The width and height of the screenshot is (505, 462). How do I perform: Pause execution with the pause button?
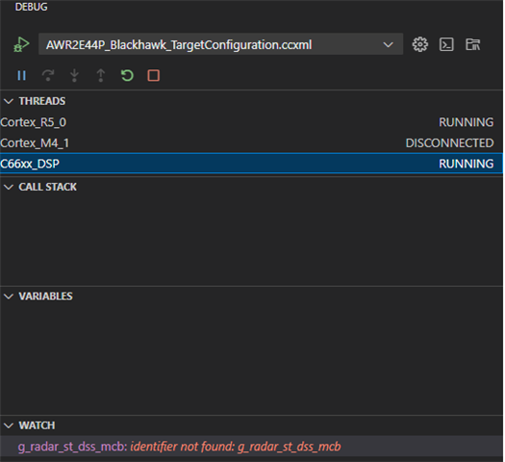point(21,76)
